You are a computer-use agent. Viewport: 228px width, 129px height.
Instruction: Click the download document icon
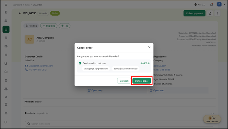coord(210,13)
